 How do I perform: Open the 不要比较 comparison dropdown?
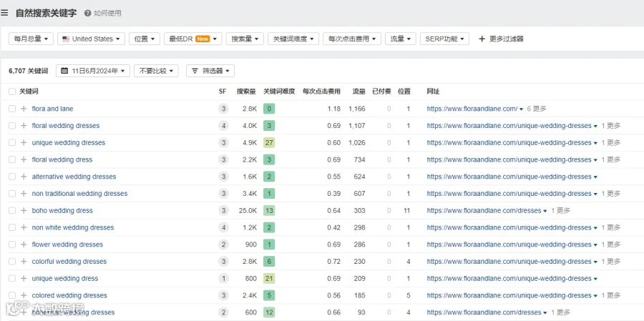[x=156, y=71]
